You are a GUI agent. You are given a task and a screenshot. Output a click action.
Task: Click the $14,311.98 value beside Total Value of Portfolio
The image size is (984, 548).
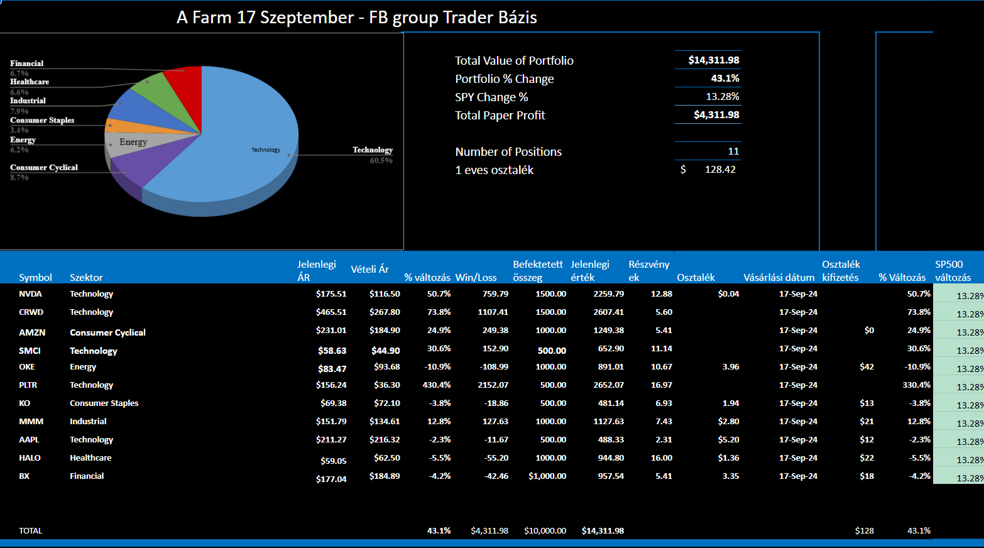[x=714, y=60]
